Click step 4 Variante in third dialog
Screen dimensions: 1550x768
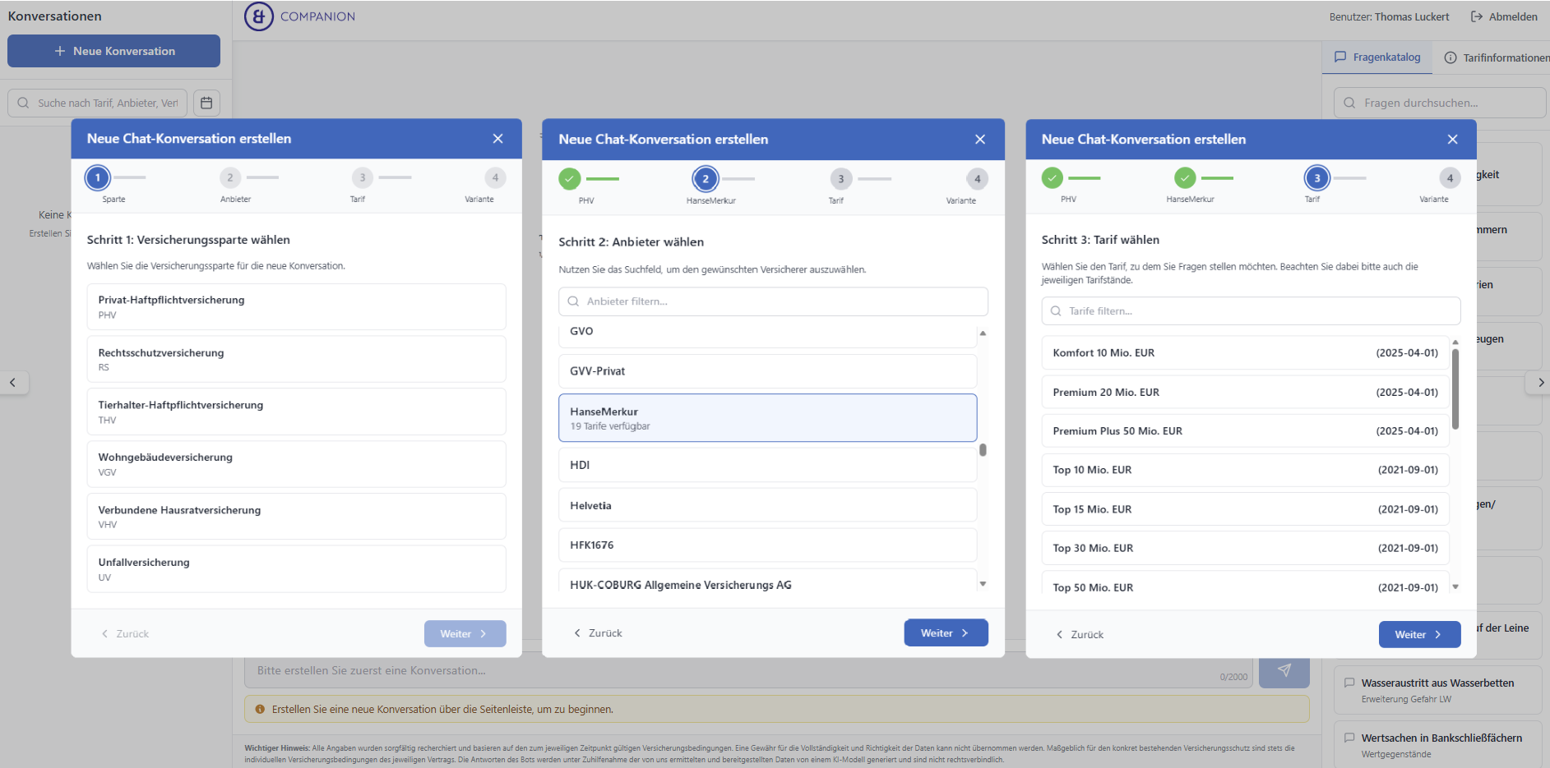pyautogui.click(x=1450, y=178)
